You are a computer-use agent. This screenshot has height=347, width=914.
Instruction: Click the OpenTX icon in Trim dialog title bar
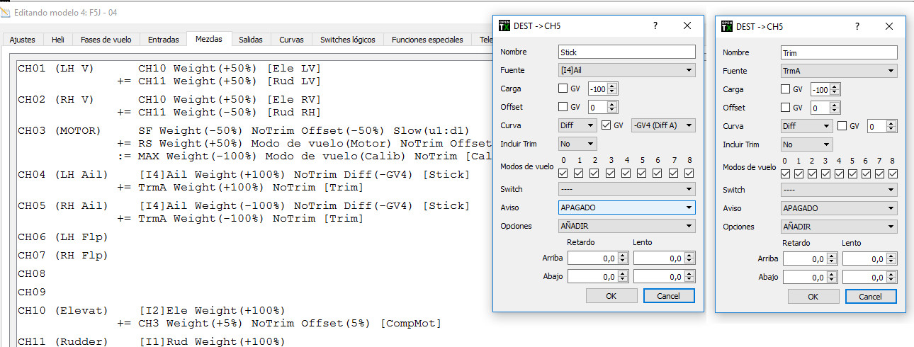tap(727, 26)
